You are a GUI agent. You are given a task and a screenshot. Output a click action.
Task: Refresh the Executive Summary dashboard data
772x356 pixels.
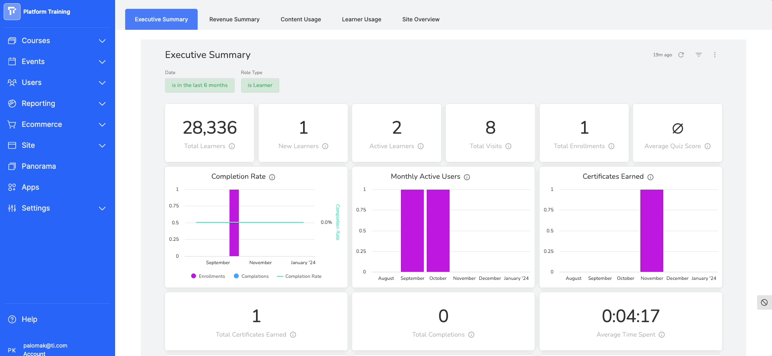681,55
